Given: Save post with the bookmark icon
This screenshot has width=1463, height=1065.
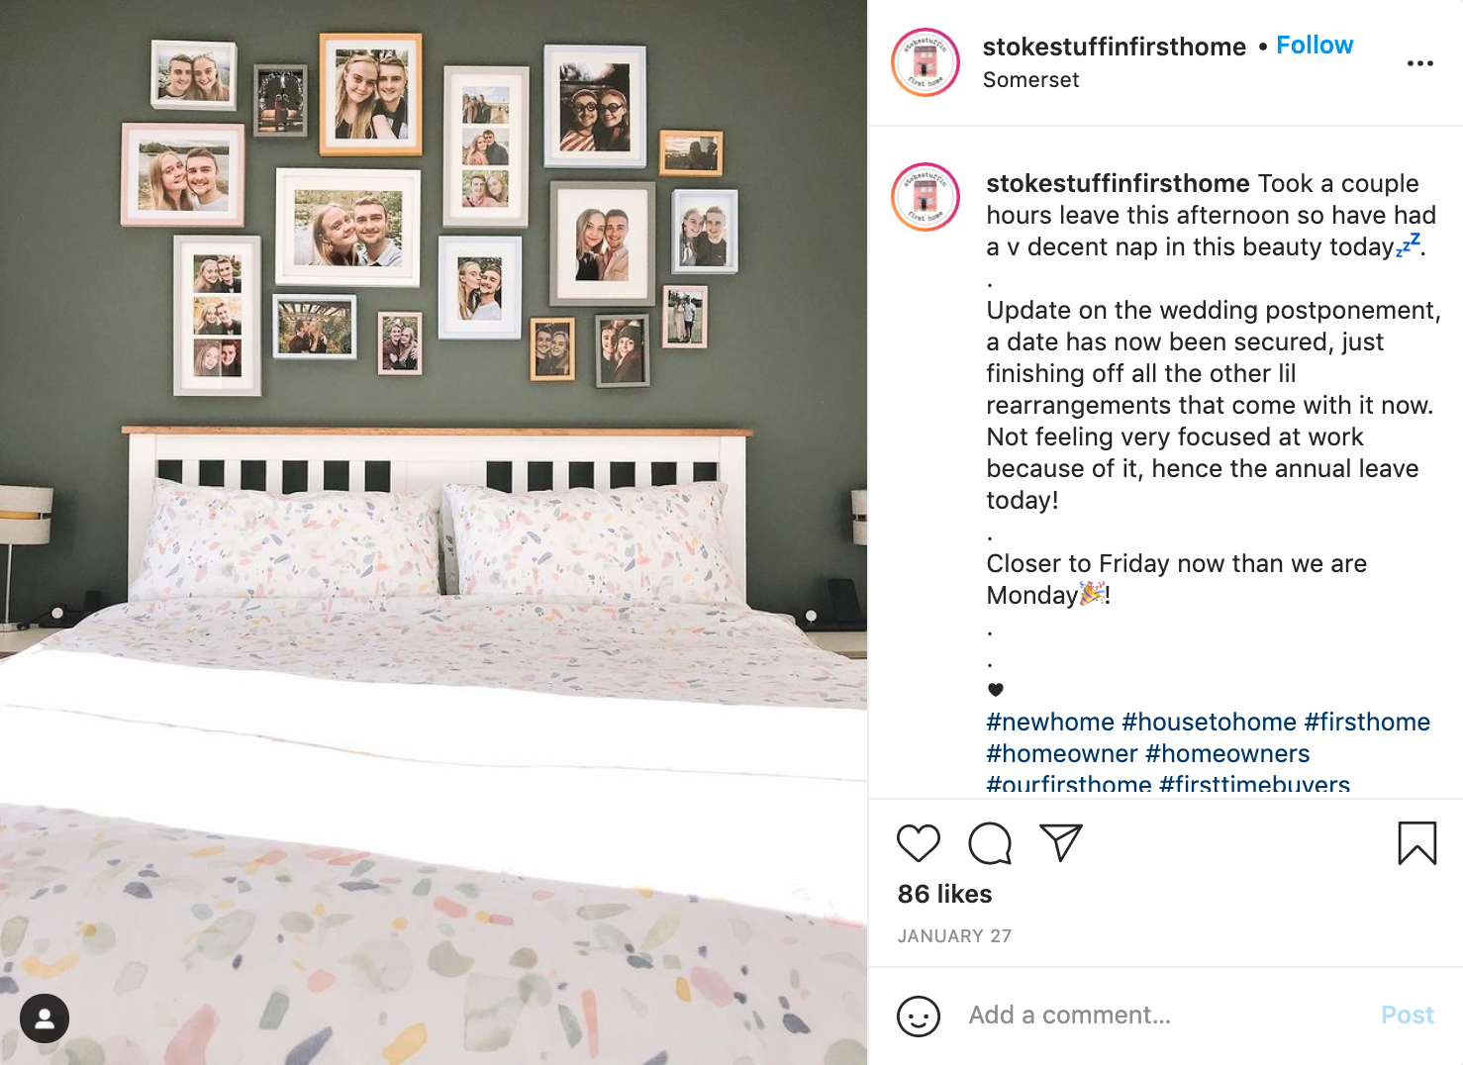Looking at the screenshot, I should point(1416,843).
